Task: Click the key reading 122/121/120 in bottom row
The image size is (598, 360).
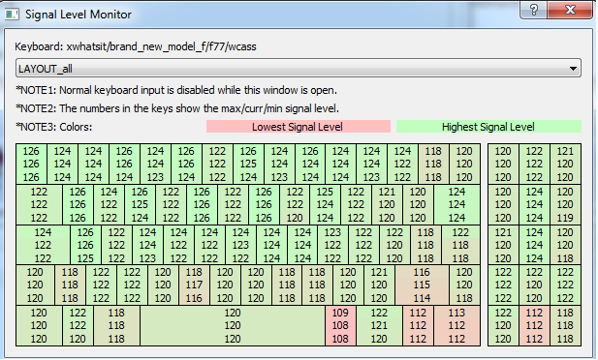Action: [x=379, y=326]
